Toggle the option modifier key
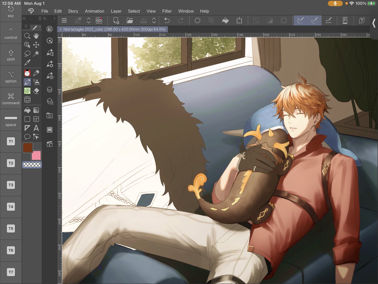 tap(11, 76)
